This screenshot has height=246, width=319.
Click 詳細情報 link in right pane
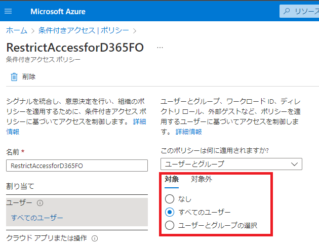pyautogui.click(x=188, y=132)
